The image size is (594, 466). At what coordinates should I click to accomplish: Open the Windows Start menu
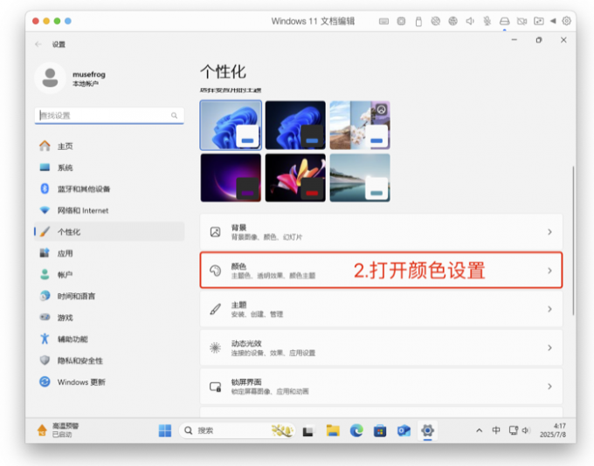click(165, 430)
